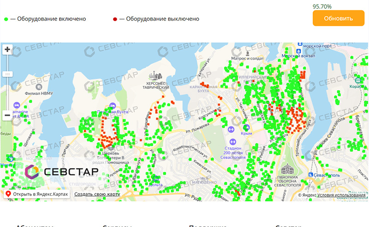Viewport: 369px width, 227px height.
Task: Click the ул. Ерошенко street label
Action: coord(146,123)
